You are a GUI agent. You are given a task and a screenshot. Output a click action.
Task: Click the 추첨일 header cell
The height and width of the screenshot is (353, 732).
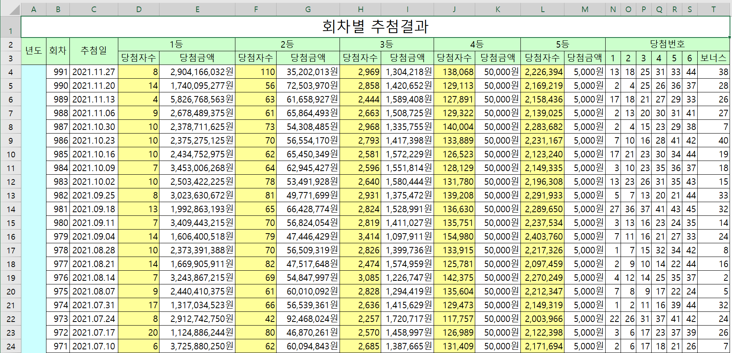click(94, 51)
